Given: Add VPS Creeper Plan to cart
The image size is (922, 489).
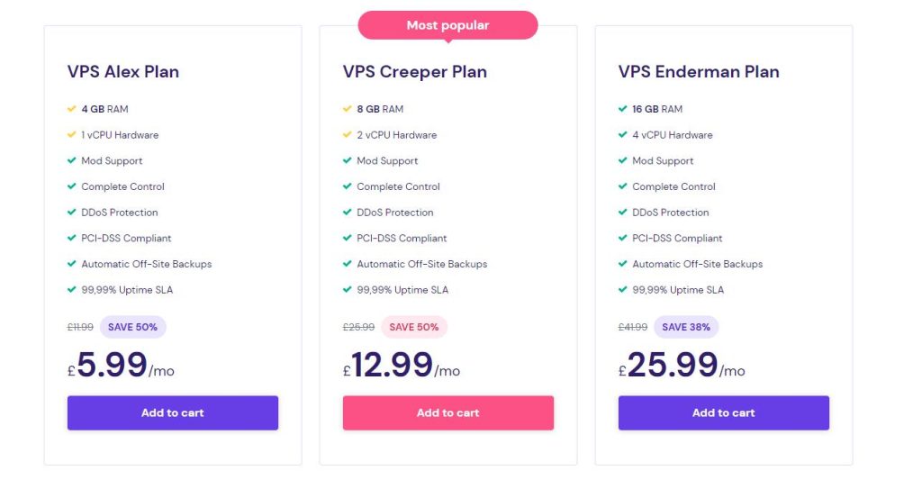Looking at the screenshot, I should click(448, 412).
